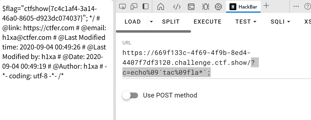Add more tools with plus icon
This screenshot has width=311, height=120.
[266, 6]
